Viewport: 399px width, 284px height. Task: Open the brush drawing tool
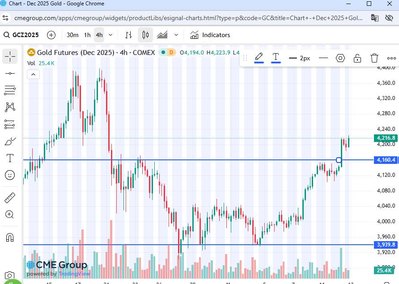10,142
